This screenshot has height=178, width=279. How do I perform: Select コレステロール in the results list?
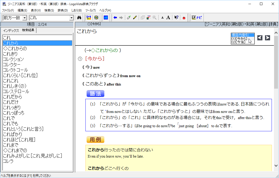[16, 91]
